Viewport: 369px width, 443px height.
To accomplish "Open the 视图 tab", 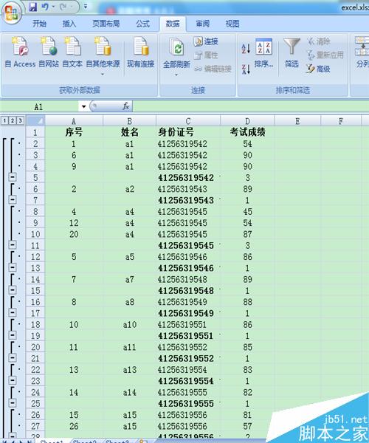I will coord(232,24).
